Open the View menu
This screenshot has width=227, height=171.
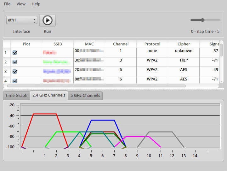point(21,4)
